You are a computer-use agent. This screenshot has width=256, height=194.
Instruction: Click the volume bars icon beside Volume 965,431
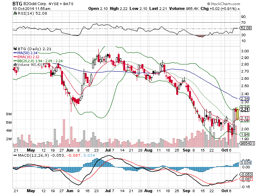[15, 65]
